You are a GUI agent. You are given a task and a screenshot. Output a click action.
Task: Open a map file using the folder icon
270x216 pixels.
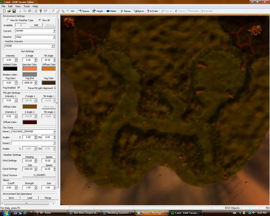pos(9,11)
